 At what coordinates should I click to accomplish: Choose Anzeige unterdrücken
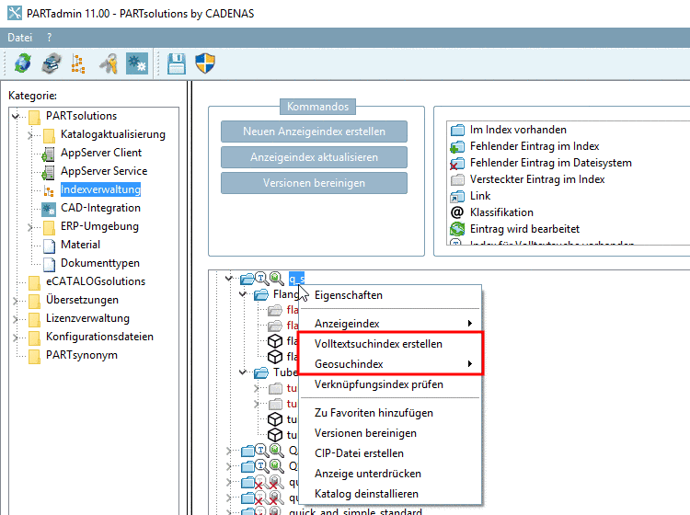coord(390,474)
